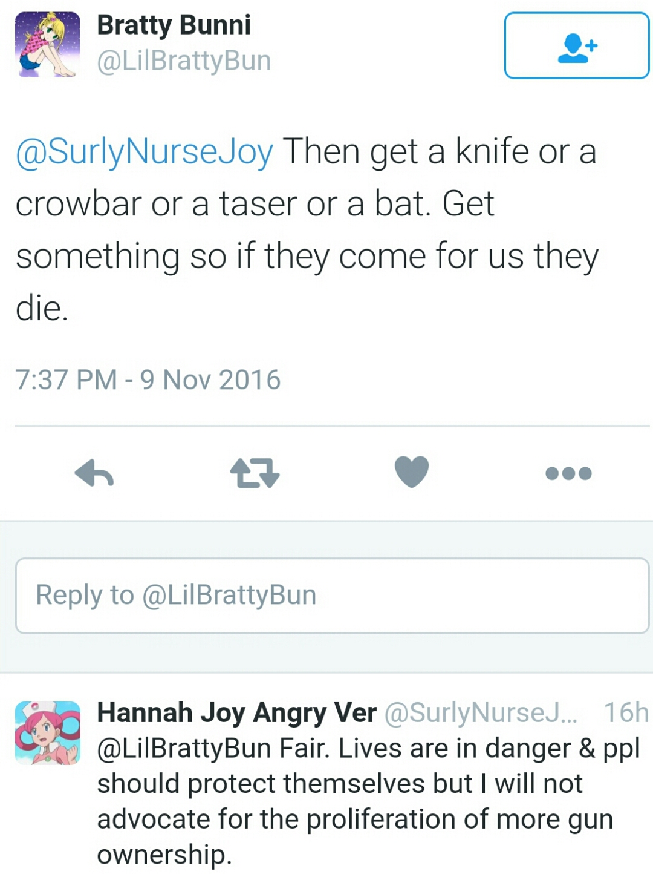Open the @LilBrattyBun handle under name
Screen dimensions: 653x874
[x=184, y=61]
